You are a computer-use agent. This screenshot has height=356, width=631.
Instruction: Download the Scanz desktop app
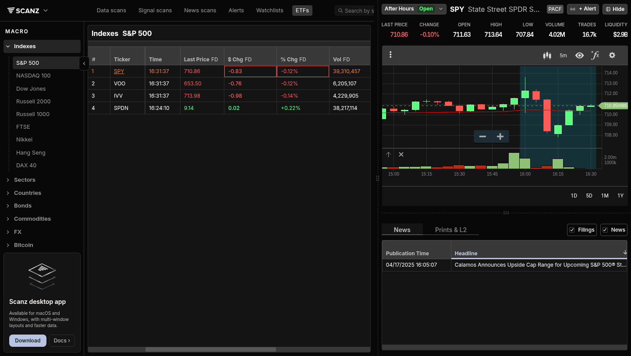28,341
